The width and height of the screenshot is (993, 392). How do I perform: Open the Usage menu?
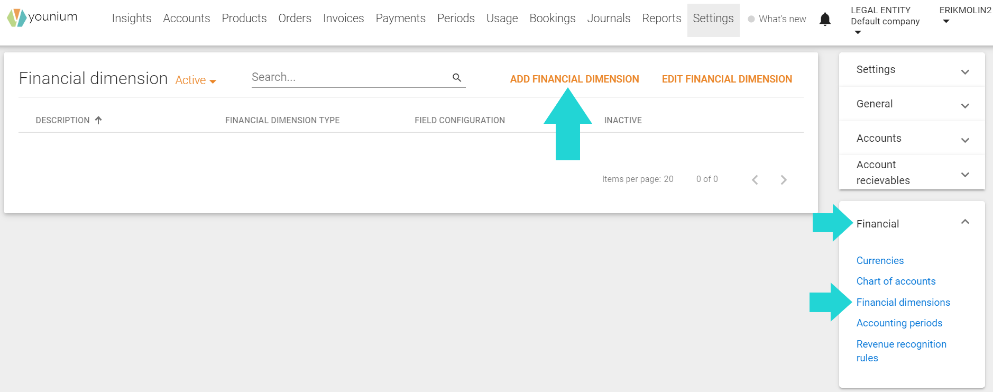coord(502,19)
